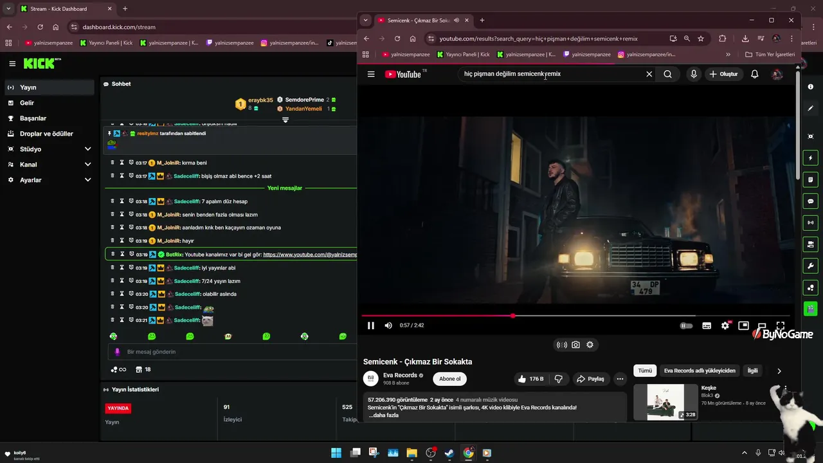Delete the M_JoinR hayır message

coord(113,241)
